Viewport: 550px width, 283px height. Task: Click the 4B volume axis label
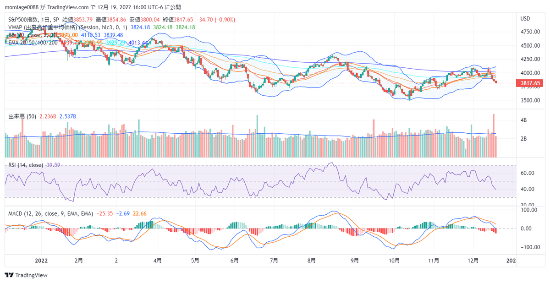[523, 120]
